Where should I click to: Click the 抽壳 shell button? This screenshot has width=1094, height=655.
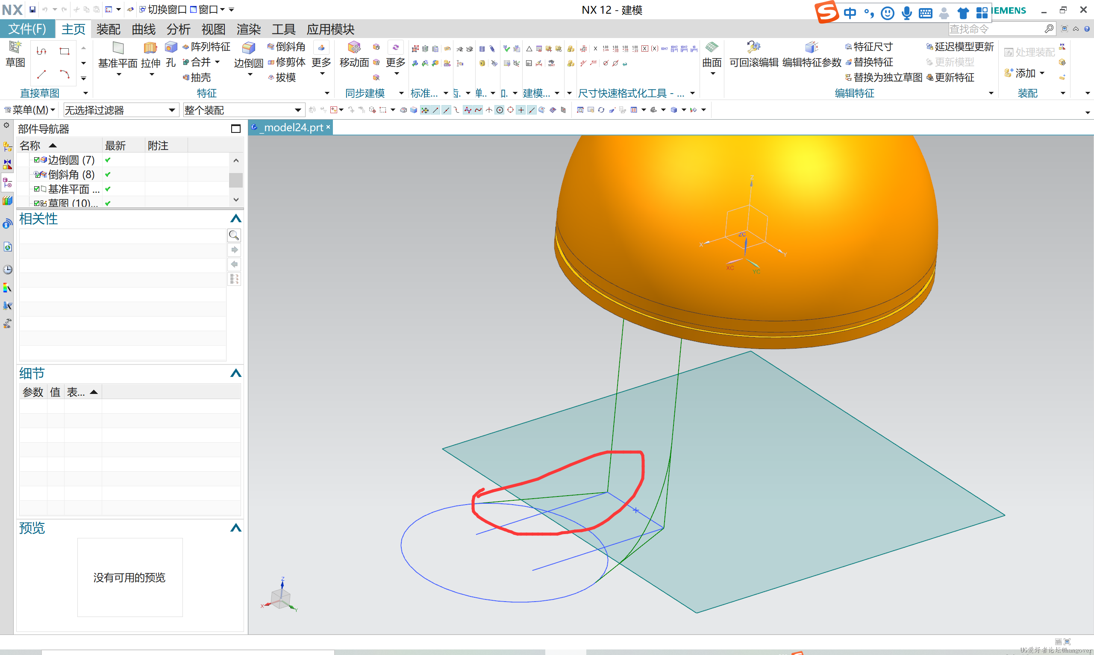pos(197,78)
